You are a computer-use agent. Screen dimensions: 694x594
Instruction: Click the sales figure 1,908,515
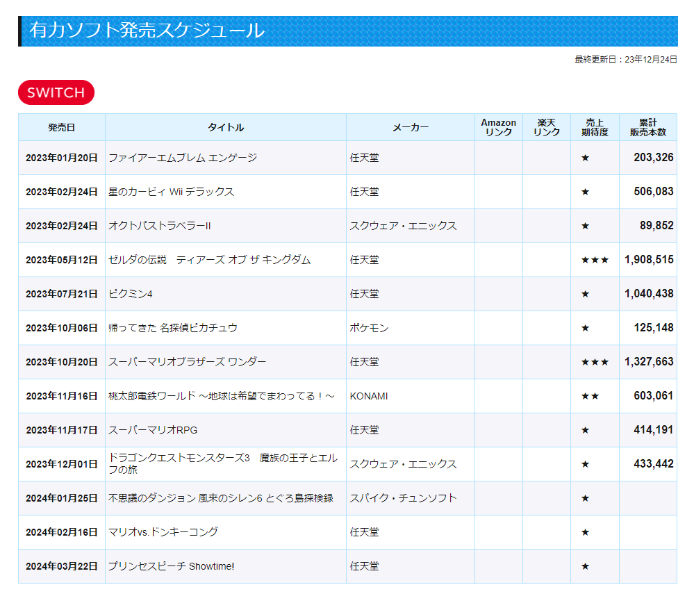point(649,260)
